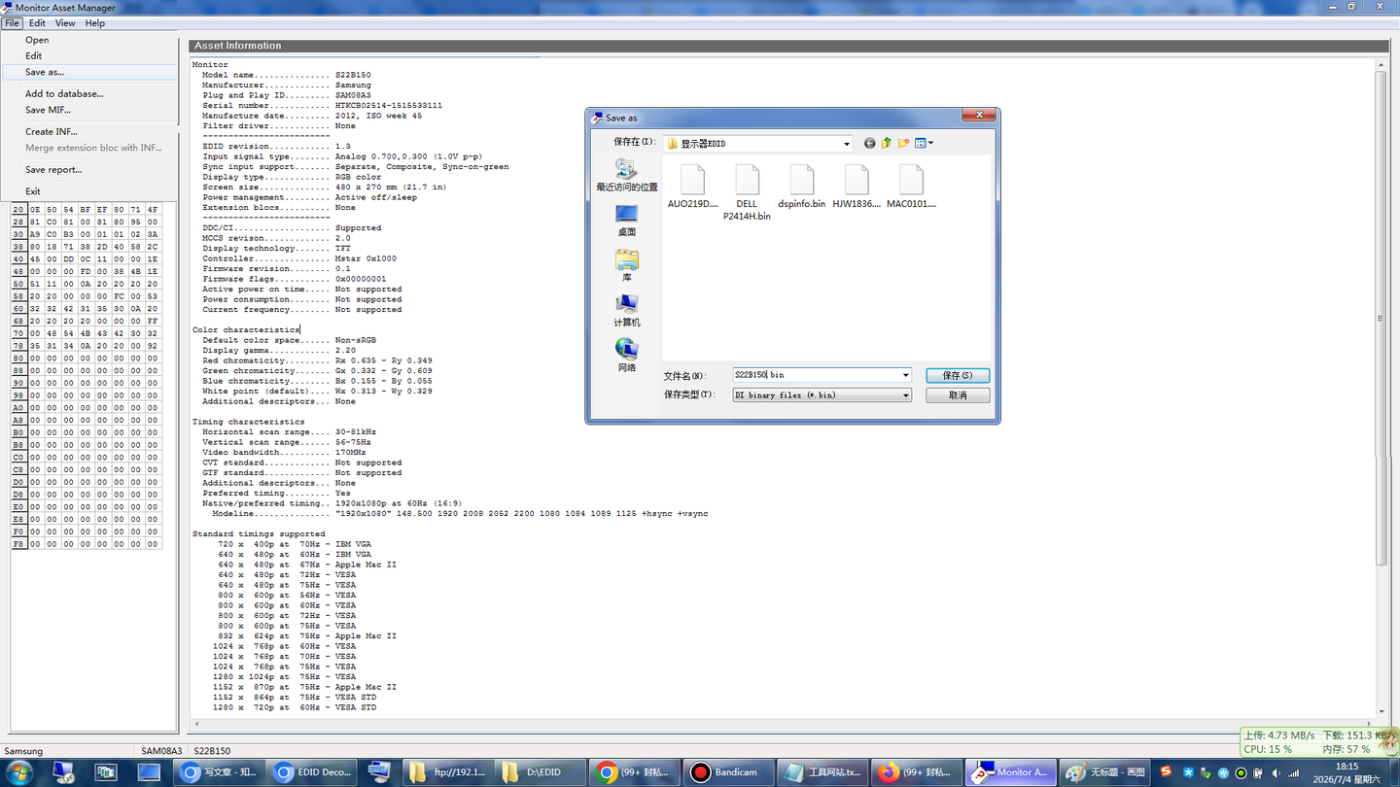Open the 写文章 browser taskbar item
The width and height of the screenshot is (1400, 787).
[x=220, y=772]
